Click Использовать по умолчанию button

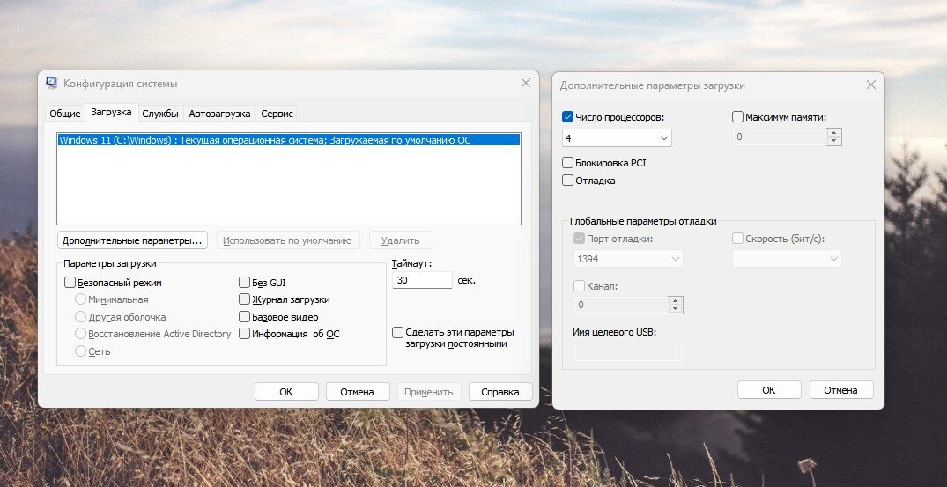pos(287,240)
